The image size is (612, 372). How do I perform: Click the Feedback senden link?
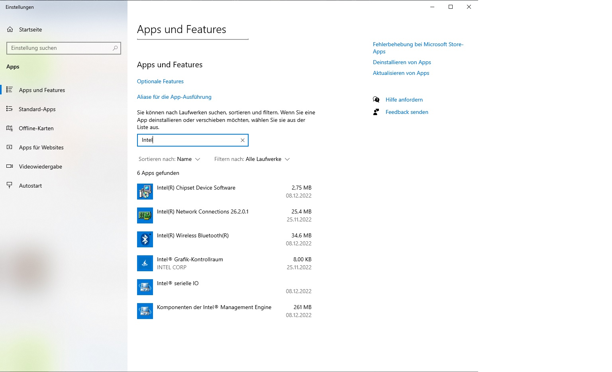[407, 112]
